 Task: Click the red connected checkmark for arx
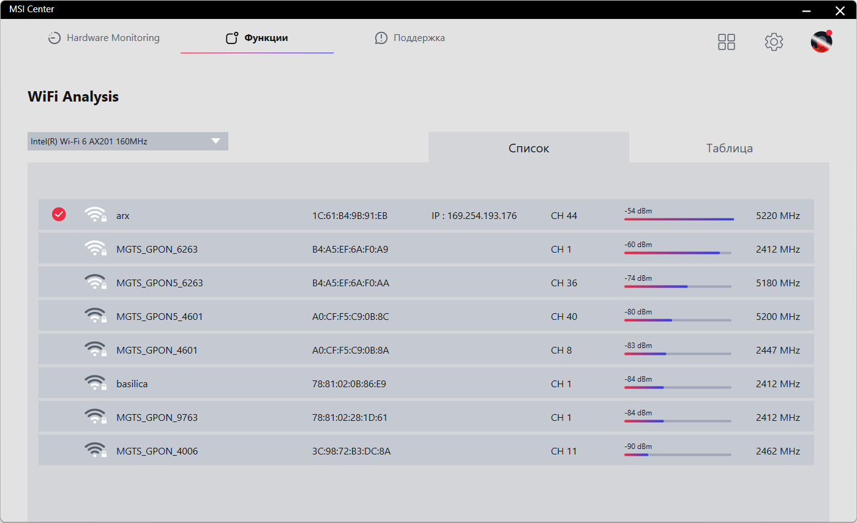[59, 214]
